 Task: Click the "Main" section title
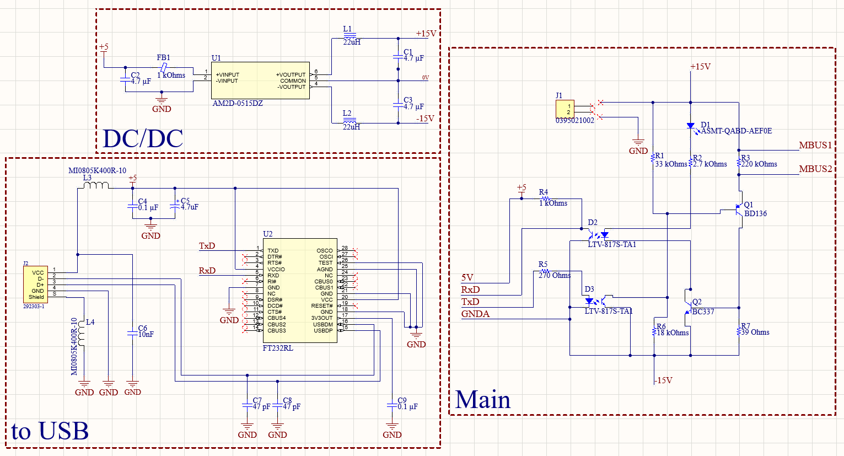coord(483,400)
